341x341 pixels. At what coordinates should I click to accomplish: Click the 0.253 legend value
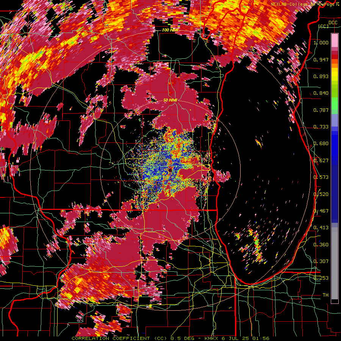[x=321, y=278]
